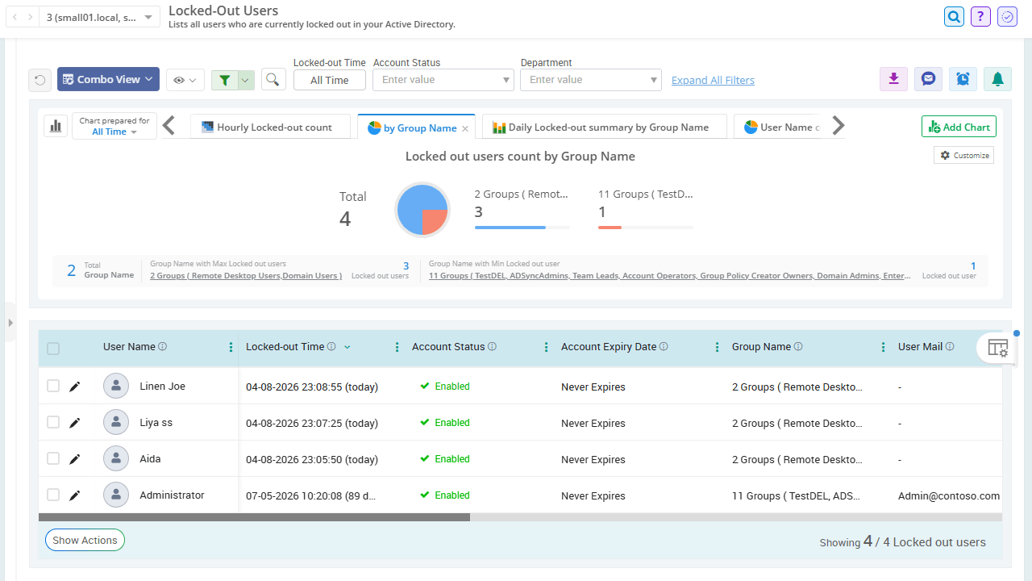Click Show Actions button
The height and width of the screenshot is (581, 1032).
[85, 540]
